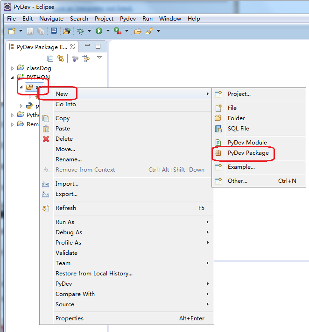Click the Save All toolbar icon
The height and width of the screenshot is (332, 309).
41,31
